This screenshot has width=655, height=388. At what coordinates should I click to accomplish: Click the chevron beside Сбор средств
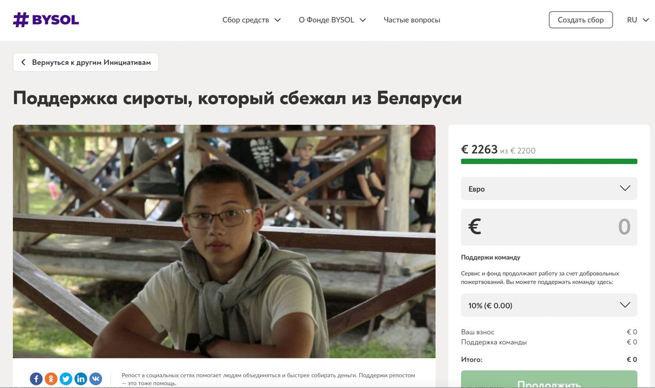277,20
